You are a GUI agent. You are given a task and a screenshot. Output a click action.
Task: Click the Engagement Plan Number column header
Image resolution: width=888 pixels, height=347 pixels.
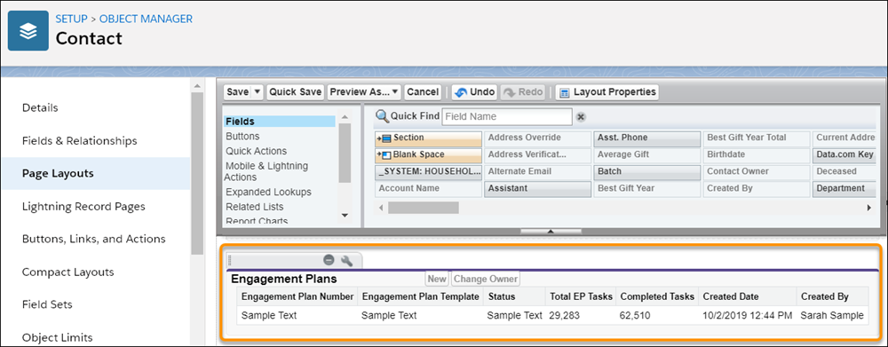(297, 296)
